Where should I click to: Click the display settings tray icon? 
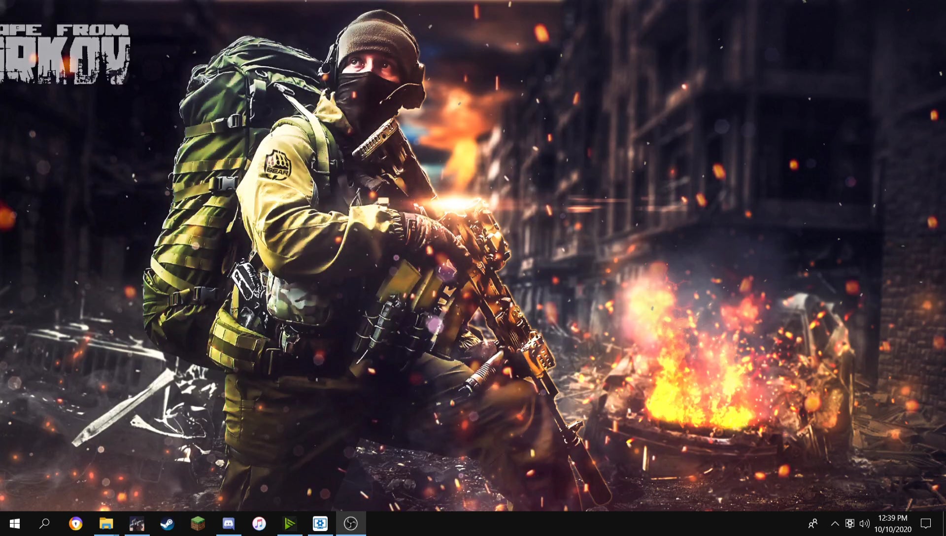[850, 524]
